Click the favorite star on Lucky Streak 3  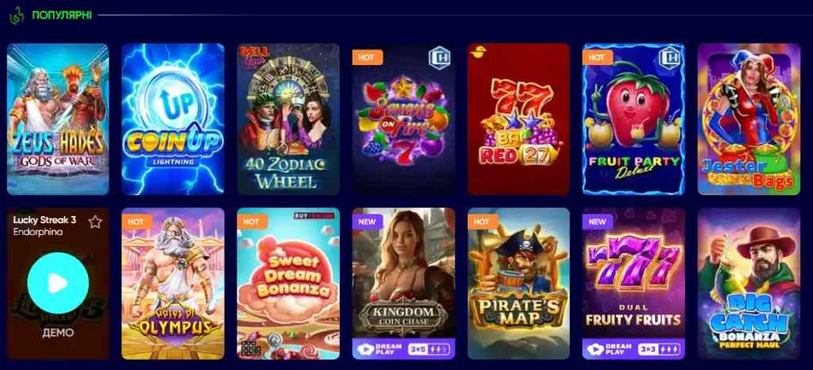tap(95, 222)
